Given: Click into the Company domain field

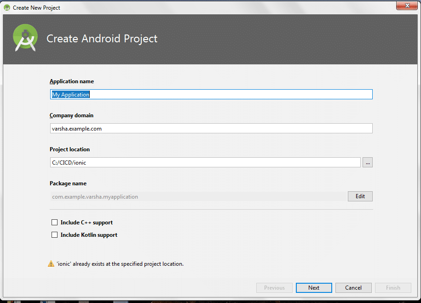Looking at the screenshot, I should pos(211,129).
